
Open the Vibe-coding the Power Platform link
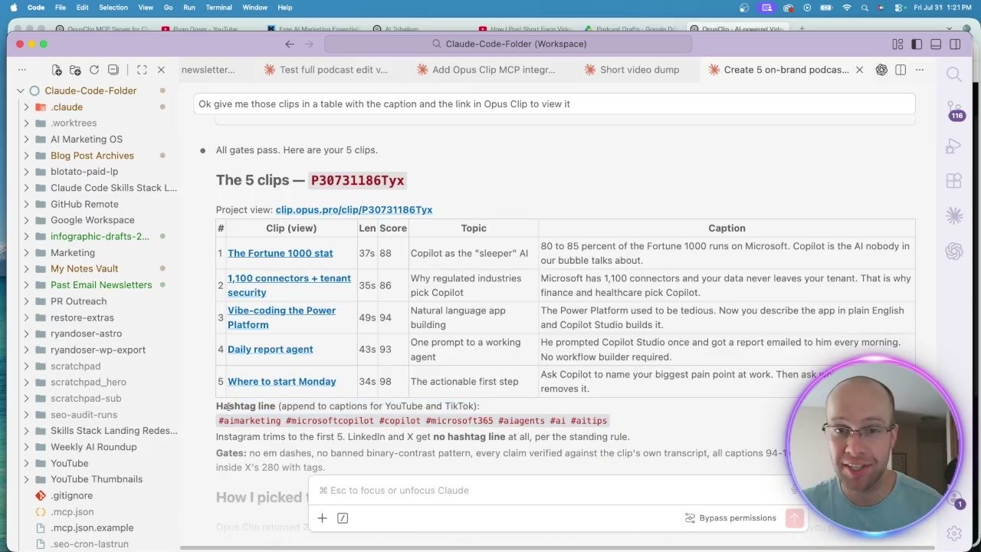[x=281, y=317]
